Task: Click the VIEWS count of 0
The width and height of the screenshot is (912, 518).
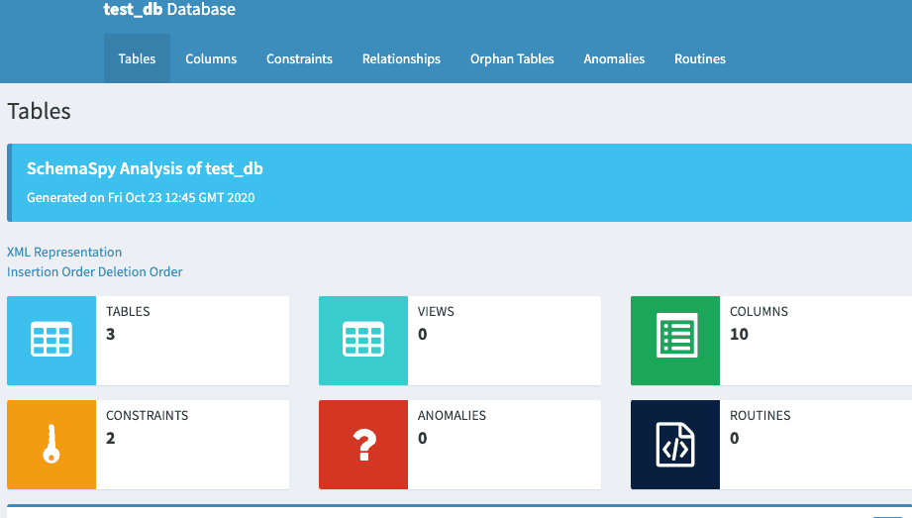Action: (x=422, y=334)
